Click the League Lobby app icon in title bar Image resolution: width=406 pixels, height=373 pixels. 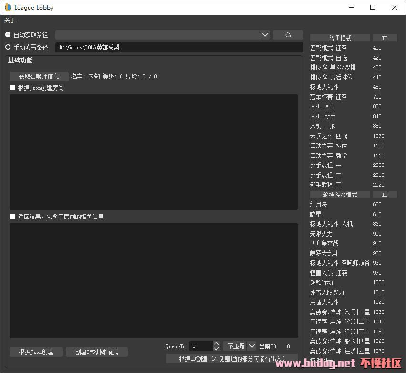[x=8, y=7]
